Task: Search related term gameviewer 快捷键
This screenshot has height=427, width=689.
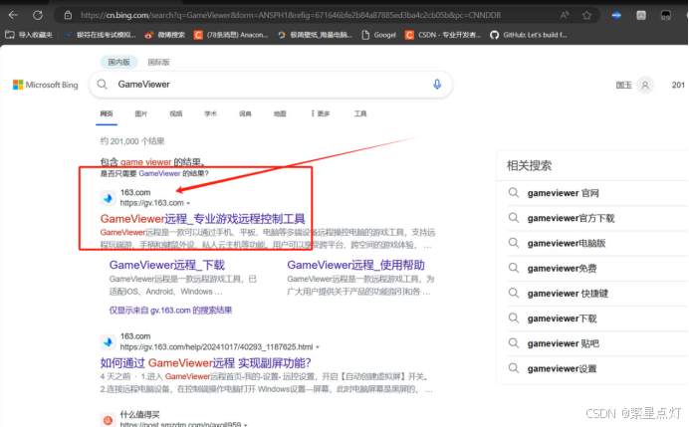Action: 568,293
